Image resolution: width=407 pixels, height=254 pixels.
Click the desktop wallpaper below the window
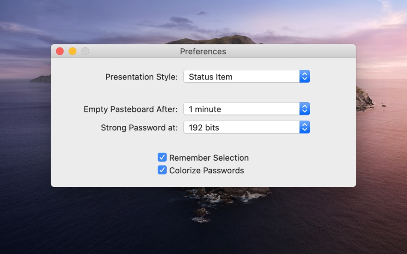[203, 222]
